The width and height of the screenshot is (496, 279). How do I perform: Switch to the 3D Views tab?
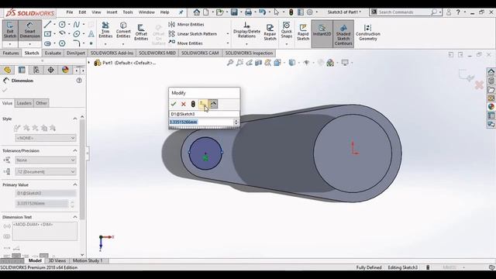[57, 260]
